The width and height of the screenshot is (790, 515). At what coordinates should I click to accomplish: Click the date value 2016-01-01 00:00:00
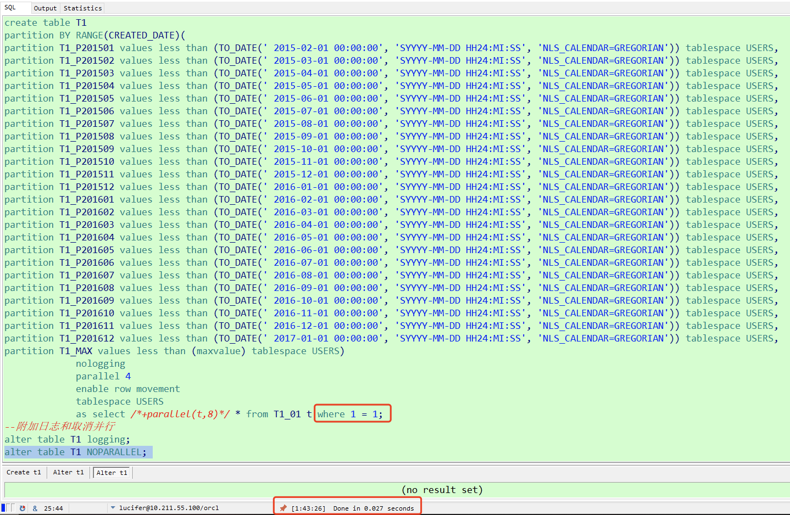pos(326,187)
